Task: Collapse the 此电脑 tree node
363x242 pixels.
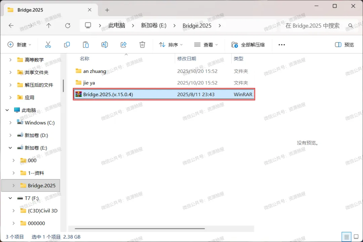Action: (x=7, y=110)
